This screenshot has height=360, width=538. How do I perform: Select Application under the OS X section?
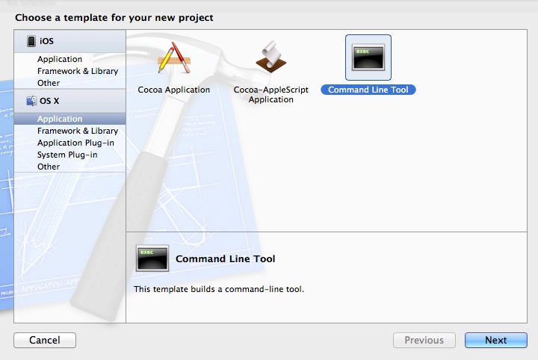pos(60,119)
